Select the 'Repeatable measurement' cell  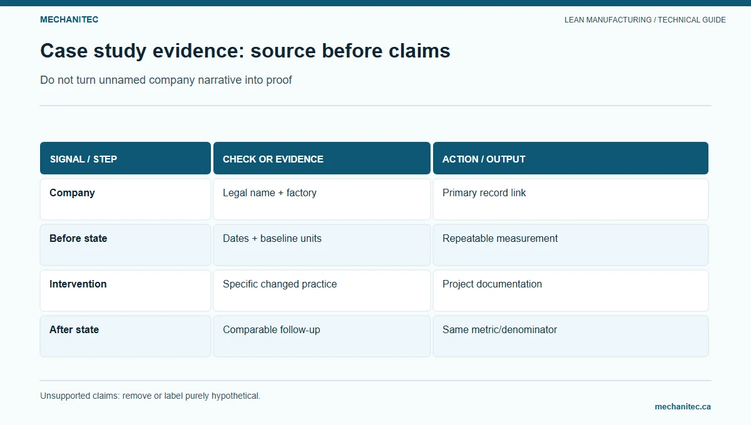pos(571,245)
